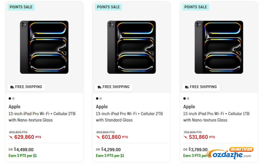Select silver colour swatch on first iPad

pos(13,98)
